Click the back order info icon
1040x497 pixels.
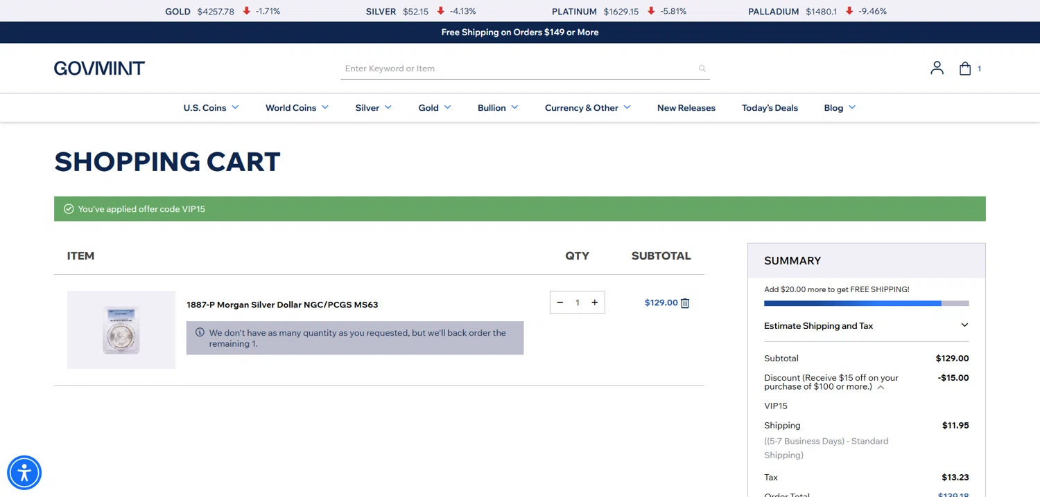tap(200, 332)
